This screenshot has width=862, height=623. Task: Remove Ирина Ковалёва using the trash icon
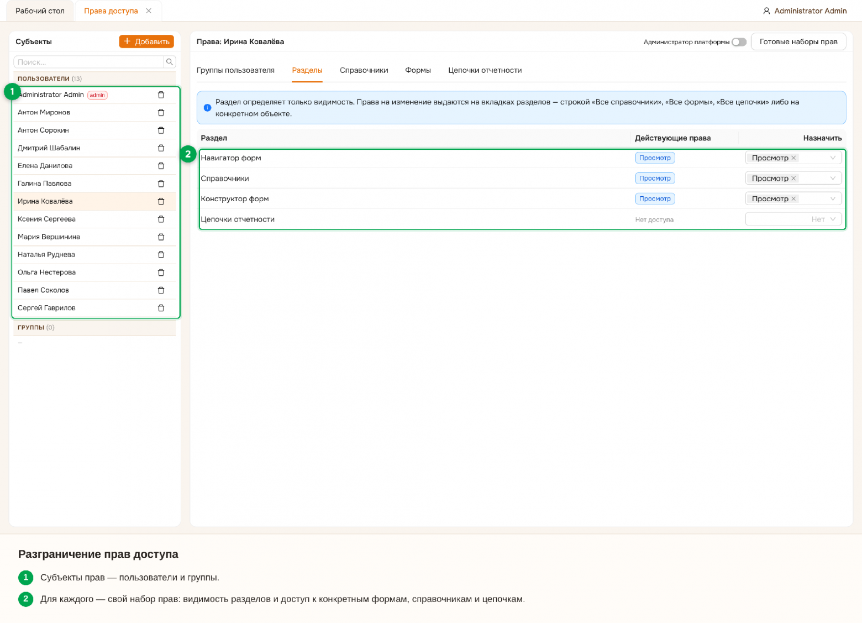point(161,201)
